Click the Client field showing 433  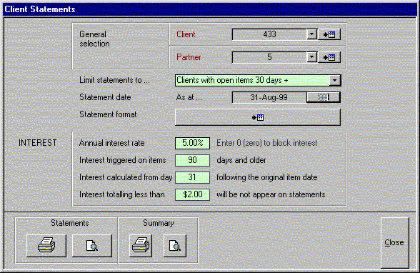point(269,34)
